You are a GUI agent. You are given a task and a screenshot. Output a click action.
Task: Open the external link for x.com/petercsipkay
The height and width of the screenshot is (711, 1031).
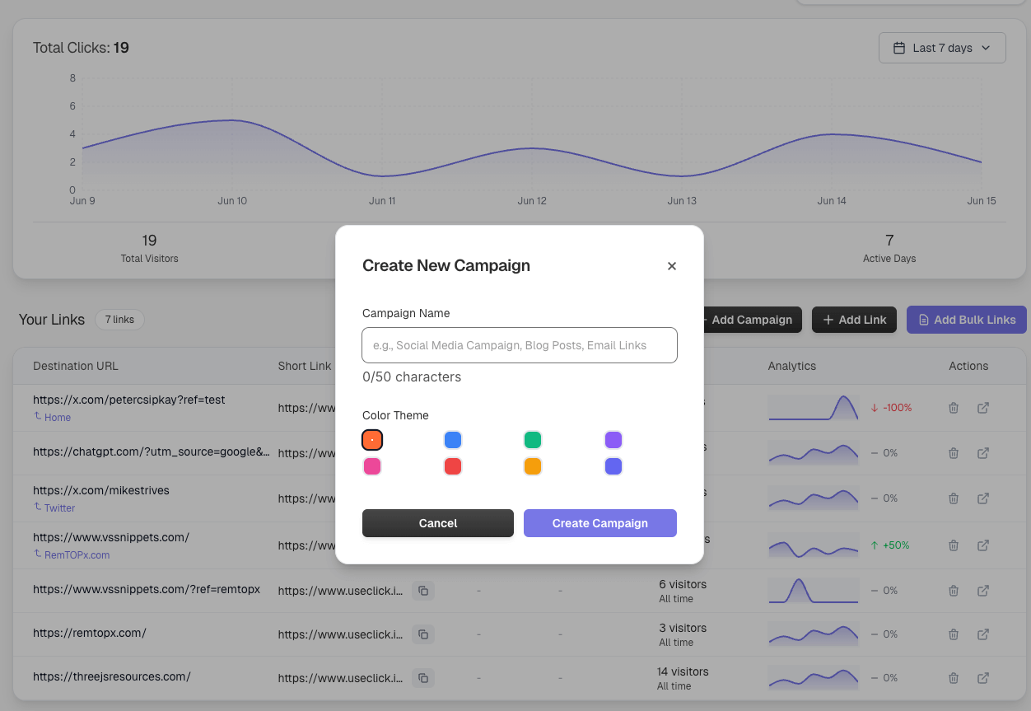pos(982,407)
